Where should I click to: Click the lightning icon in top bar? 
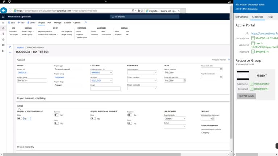pyautogui.click(x=4, y=1)
